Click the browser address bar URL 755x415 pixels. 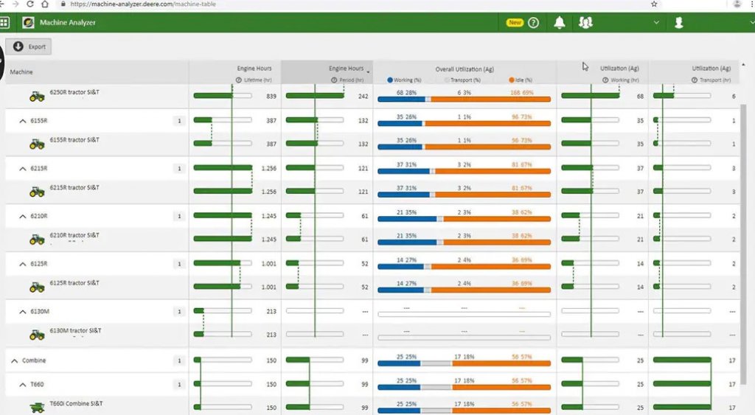click(143, 4)
